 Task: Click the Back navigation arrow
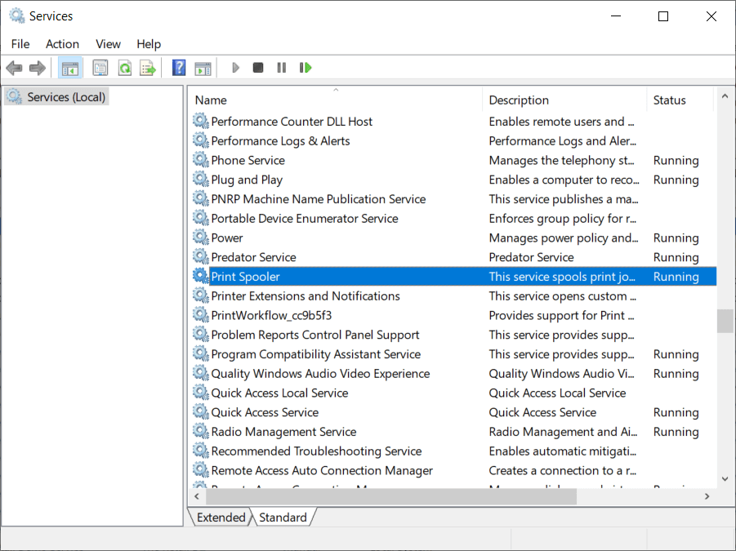pos(14,67)
